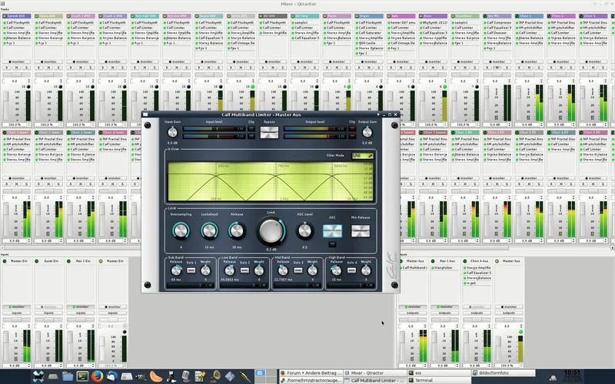Open the Firefox browser from the taskbar
This screenshot has height=384, width=615.
click(x=98, y=376)
